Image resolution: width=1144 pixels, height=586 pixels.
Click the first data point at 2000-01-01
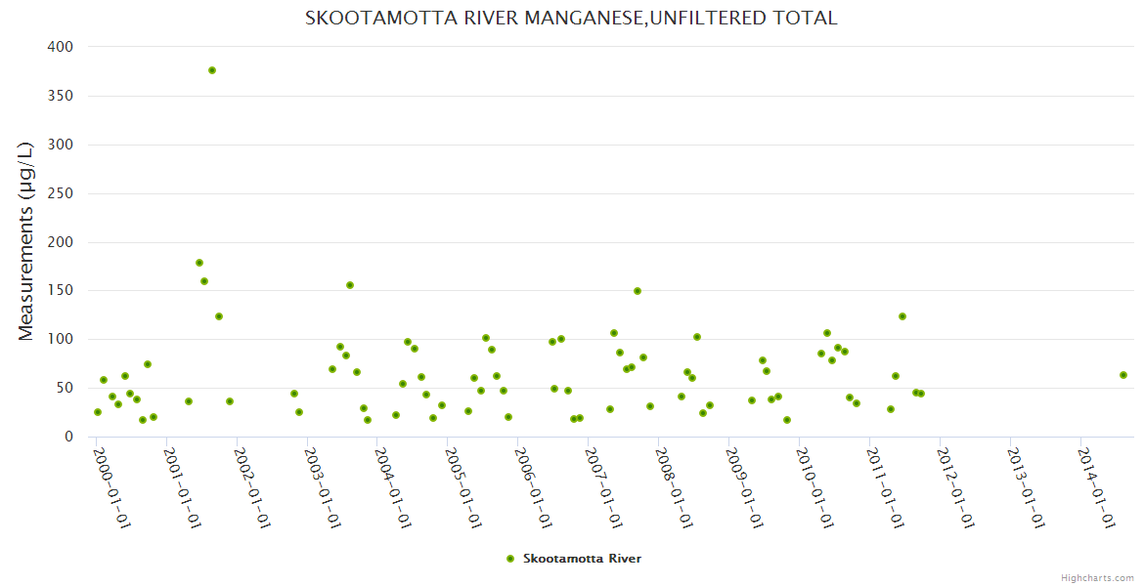click(x=98, y=412)
